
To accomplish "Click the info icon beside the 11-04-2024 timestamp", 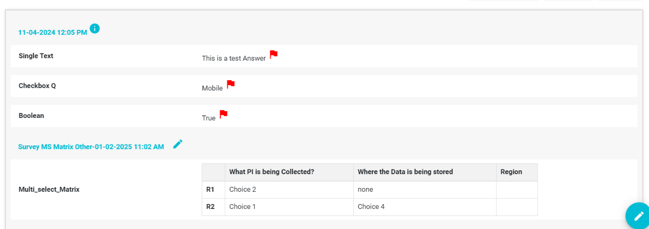I will point(95,28).
